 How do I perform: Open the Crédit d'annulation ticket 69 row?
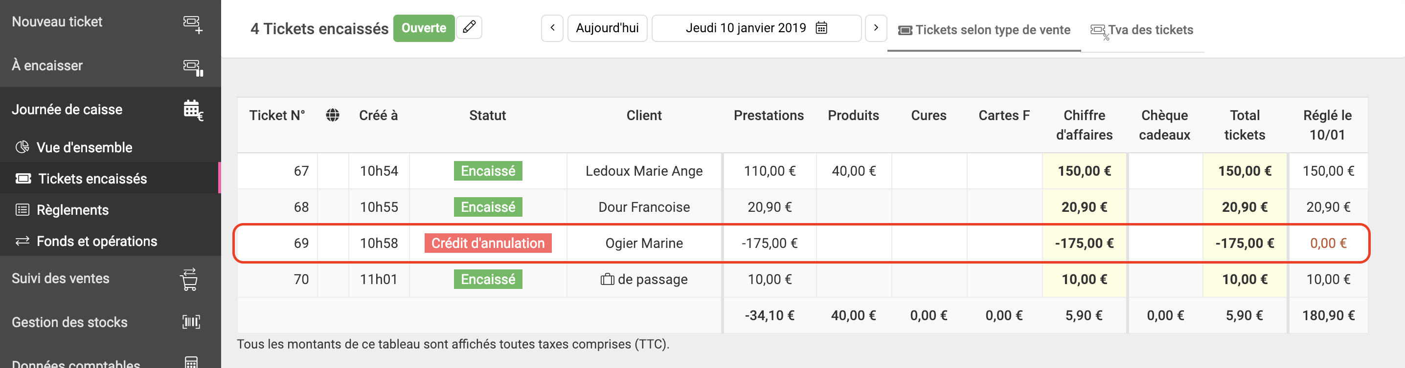802,244
